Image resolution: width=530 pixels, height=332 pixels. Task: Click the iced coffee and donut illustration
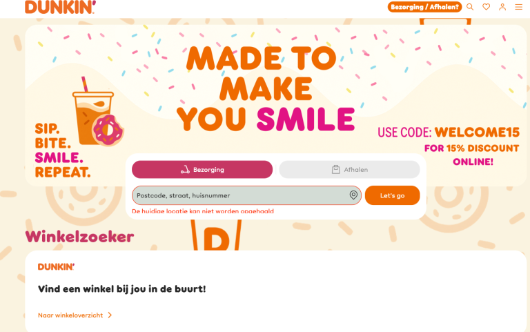click(98, 112)
